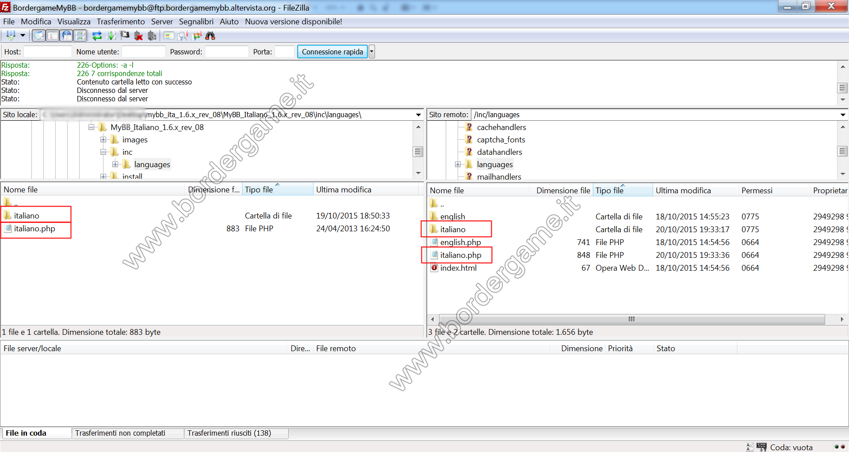849x452 pixels.
Task: Open the Segnalibri menu
Action: coord(196,21)
